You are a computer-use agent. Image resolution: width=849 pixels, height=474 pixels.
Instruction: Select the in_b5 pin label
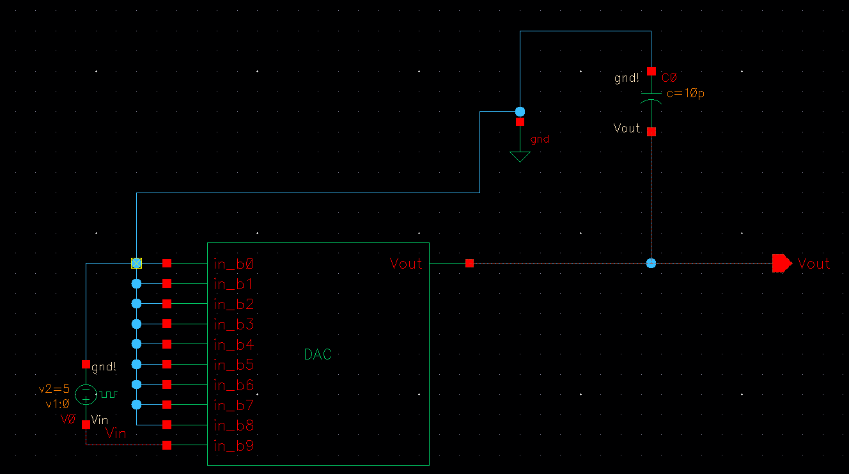[234, 365]
